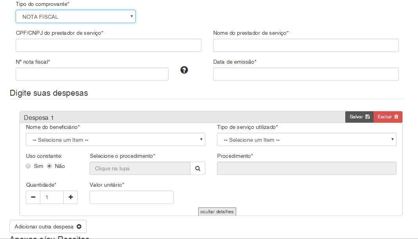Select Não for Uso constante
Screen dimensions: 418x239
[49, 166]
